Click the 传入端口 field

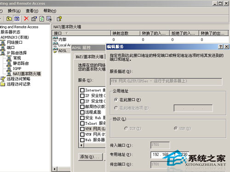pos(160,145)
